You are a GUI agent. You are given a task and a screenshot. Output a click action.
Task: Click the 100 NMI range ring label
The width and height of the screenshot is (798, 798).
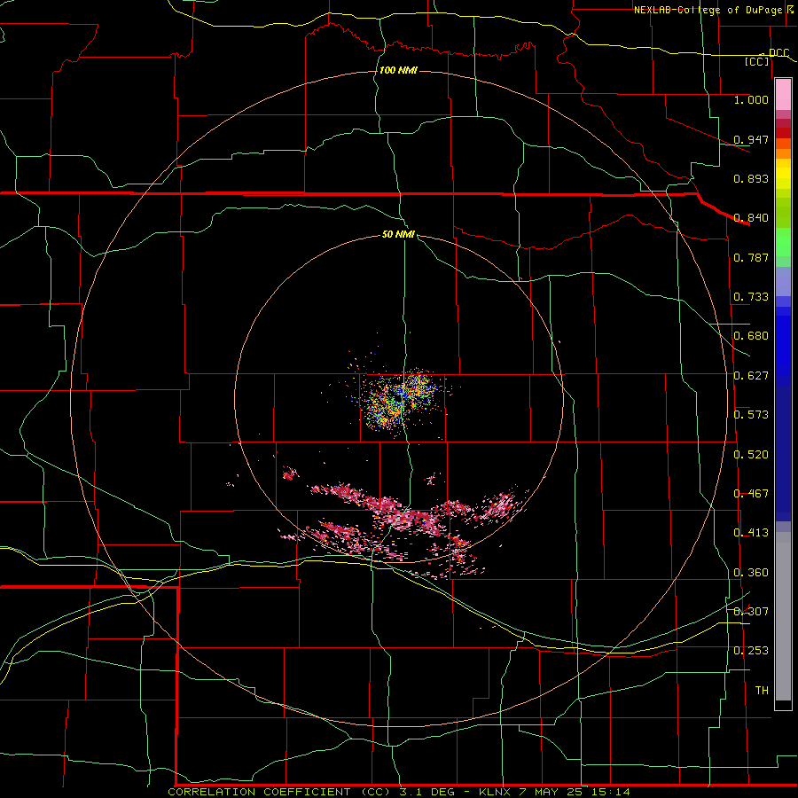coord(398,70)
